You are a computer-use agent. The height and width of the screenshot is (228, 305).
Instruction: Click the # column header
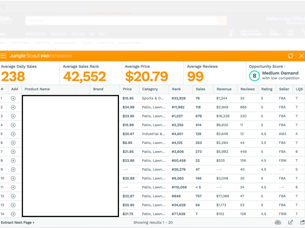point(2,89)
